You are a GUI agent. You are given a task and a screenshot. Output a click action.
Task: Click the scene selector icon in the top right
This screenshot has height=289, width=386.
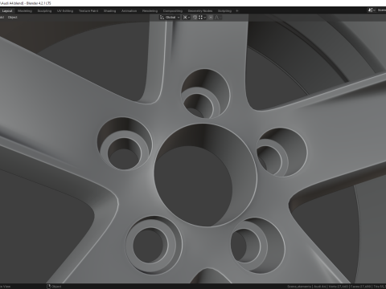(x=371, y=10)
